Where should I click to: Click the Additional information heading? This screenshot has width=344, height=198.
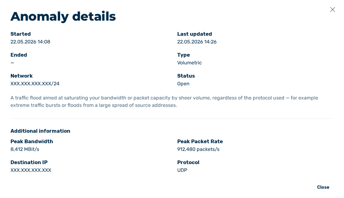(x=40, y=131)
